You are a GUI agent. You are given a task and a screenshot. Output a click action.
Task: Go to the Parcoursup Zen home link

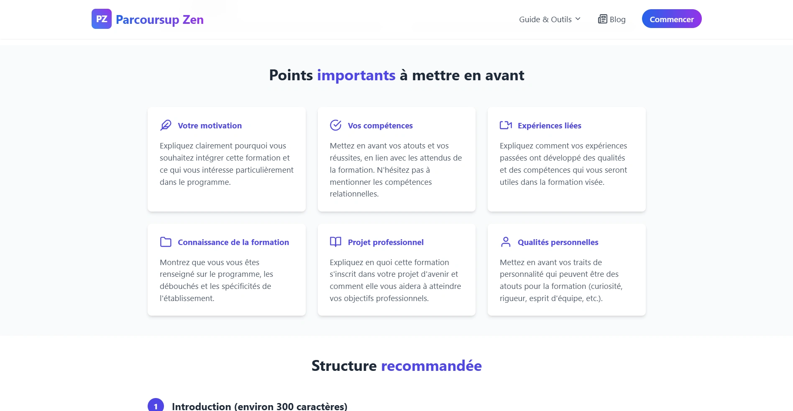(148, 19)
